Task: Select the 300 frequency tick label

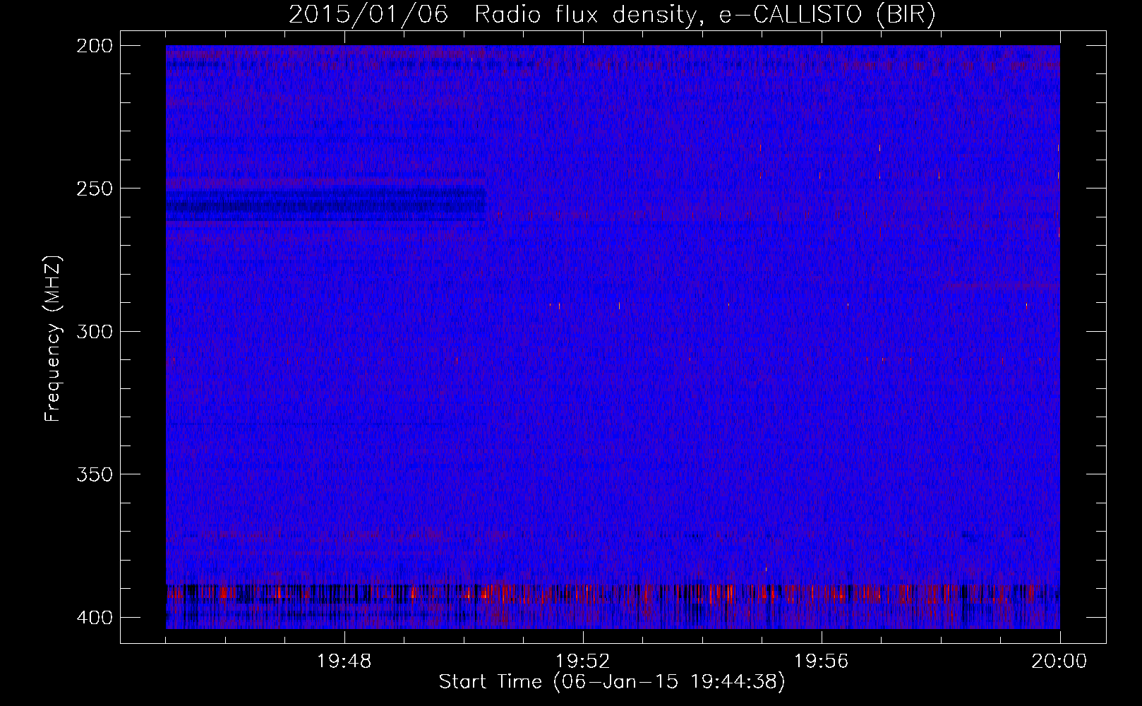Action: click(x=95, y=331)
